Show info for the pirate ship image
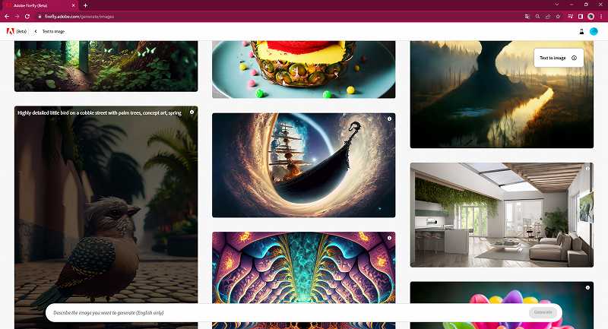608x329 pixels. 389,119
